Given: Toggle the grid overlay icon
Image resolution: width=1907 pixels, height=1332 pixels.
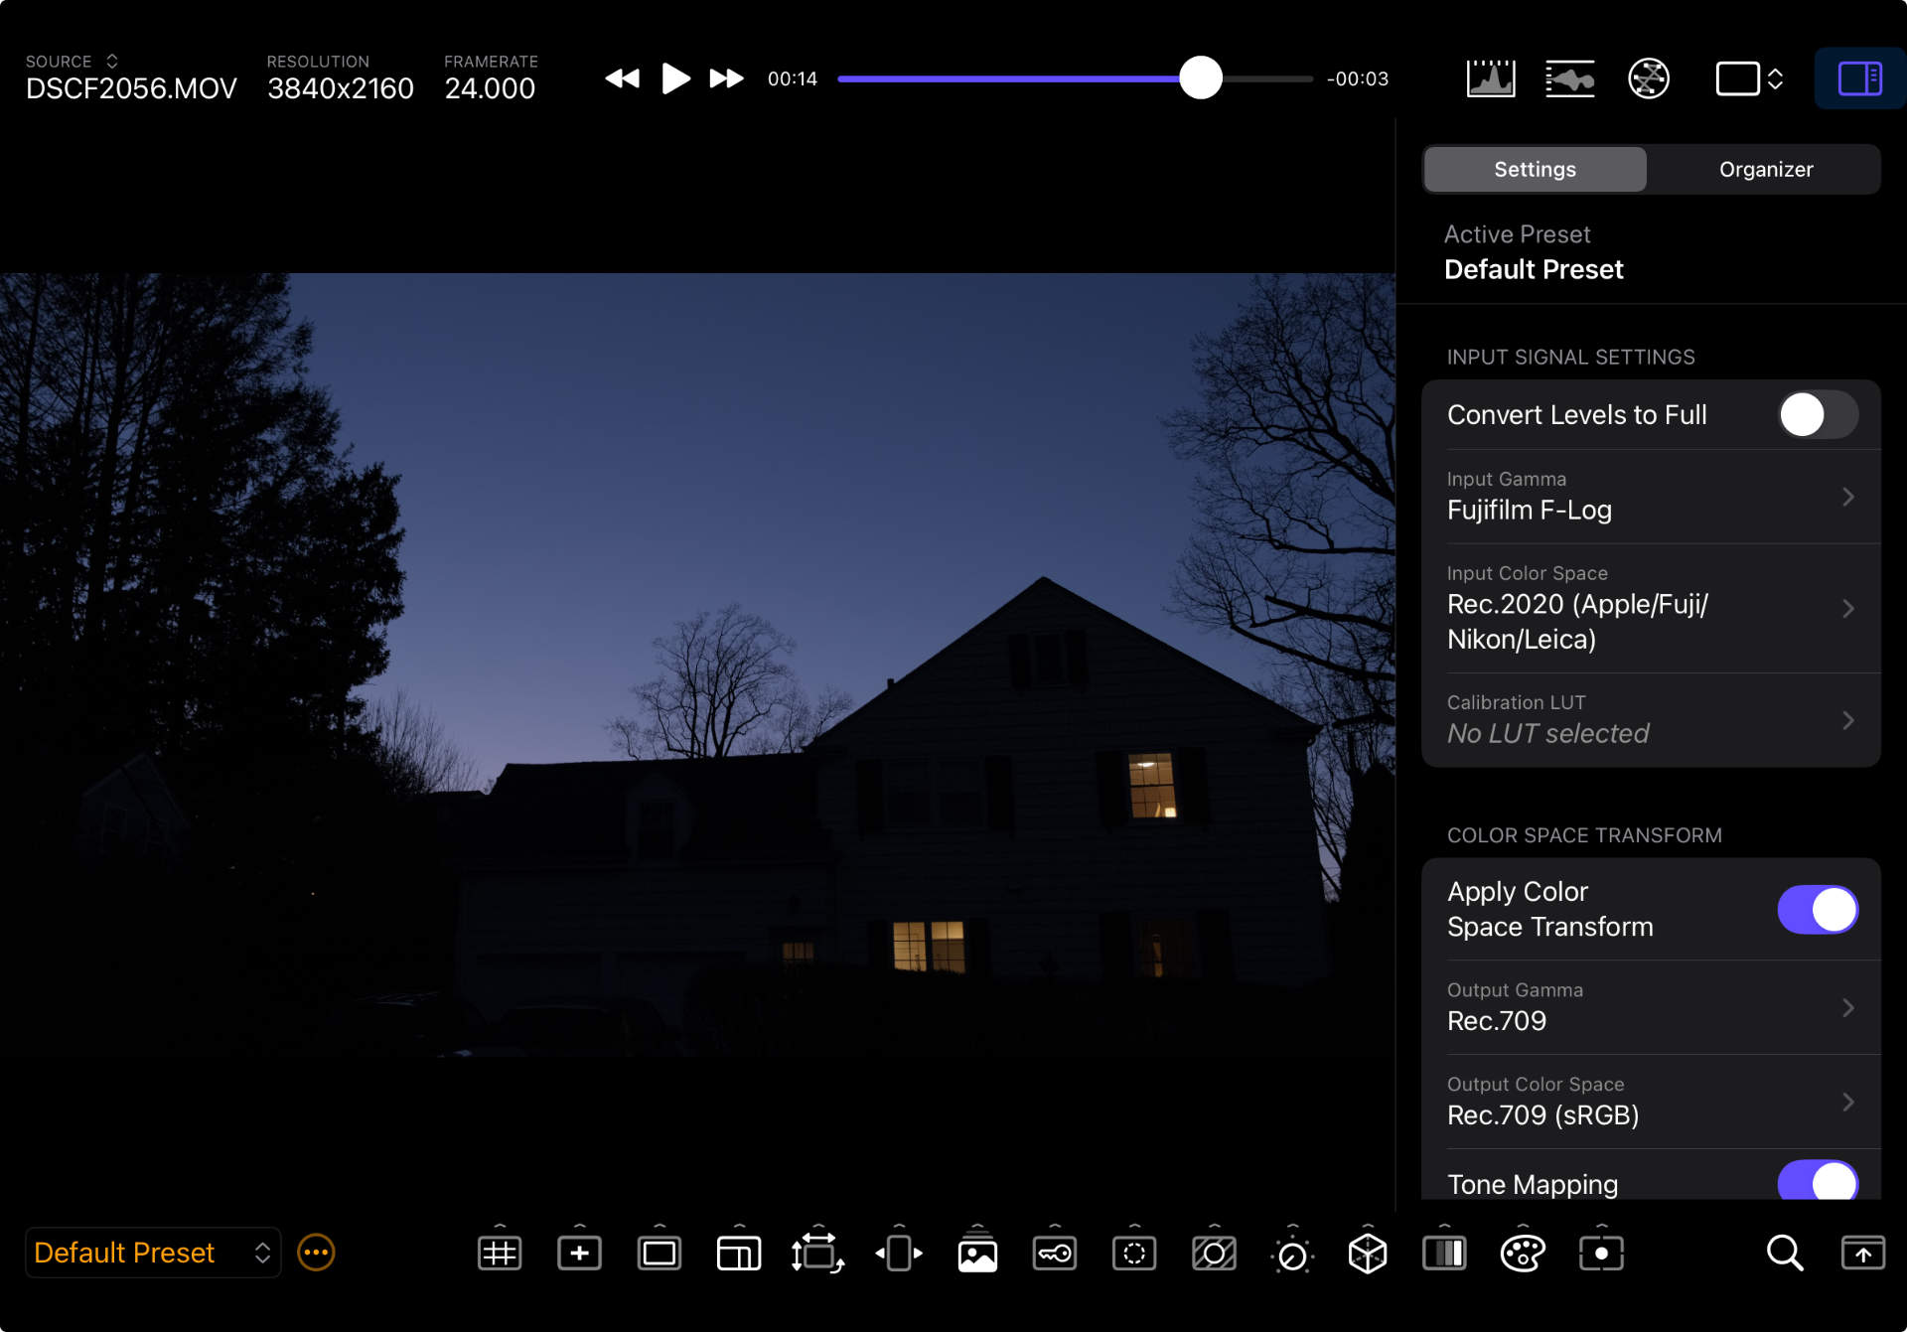Looking at the screenshot, I should [x=500, y=1254].
